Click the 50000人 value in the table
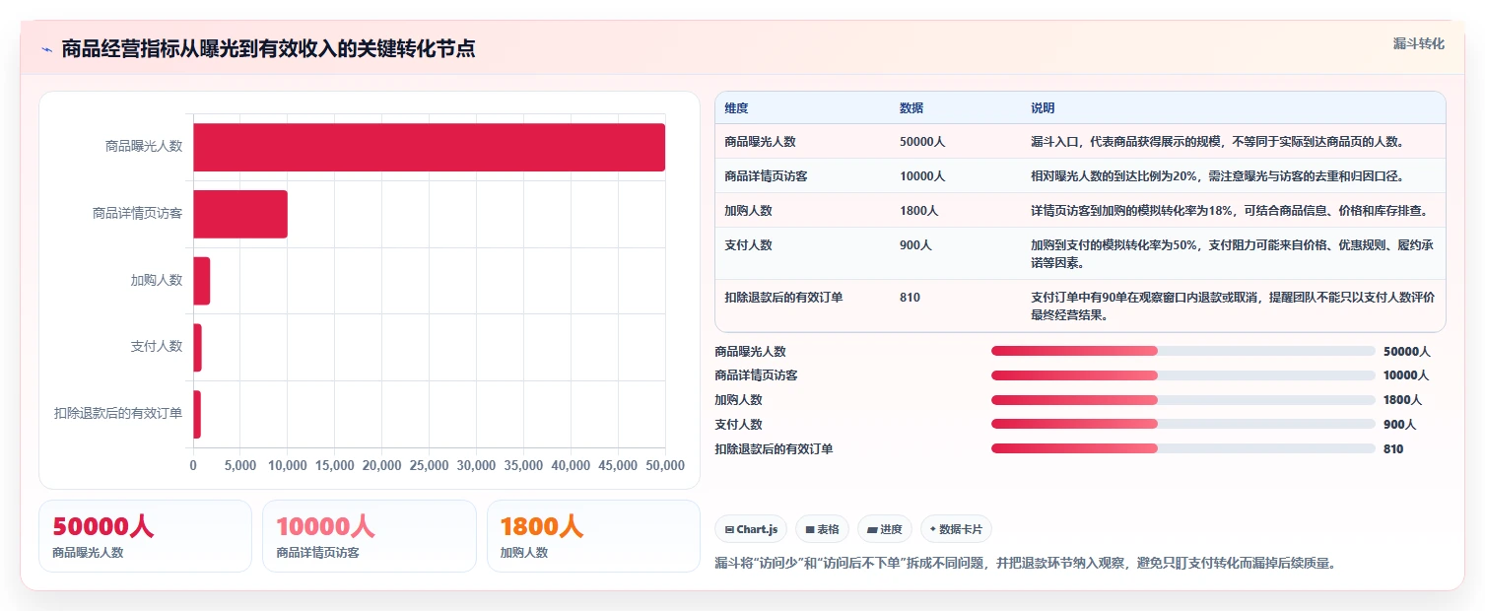The image size is (1485, 611). pos(922,142)
